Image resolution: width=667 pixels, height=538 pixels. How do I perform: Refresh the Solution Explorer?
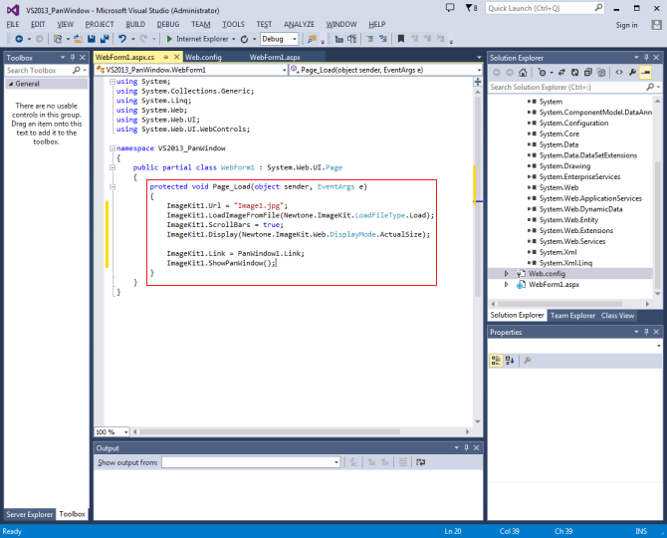pos(574,73)
